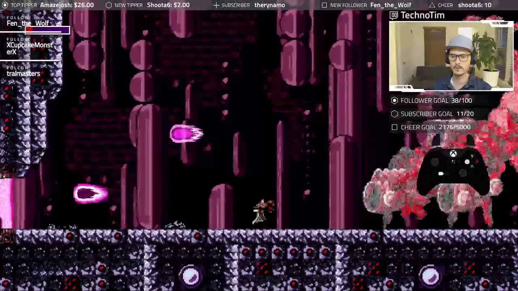Viewport: 518px width, 291px height.
Task: Click the Fen_the_Wolf new follower name in top bar
Action: [x=391, y=5]
